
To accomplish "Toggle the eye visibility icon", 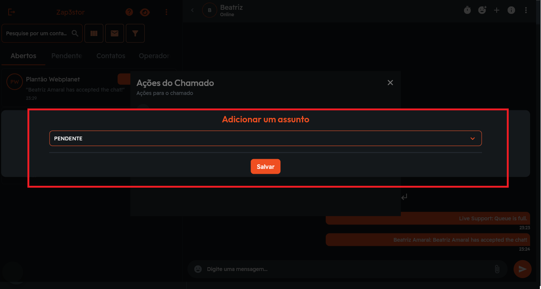I will (145, 12).
